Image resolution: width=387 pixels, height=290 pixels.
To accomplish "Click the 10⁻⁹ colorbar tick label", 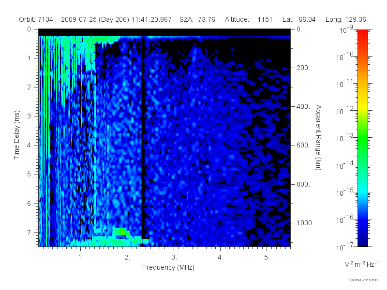I will [346, 29].
